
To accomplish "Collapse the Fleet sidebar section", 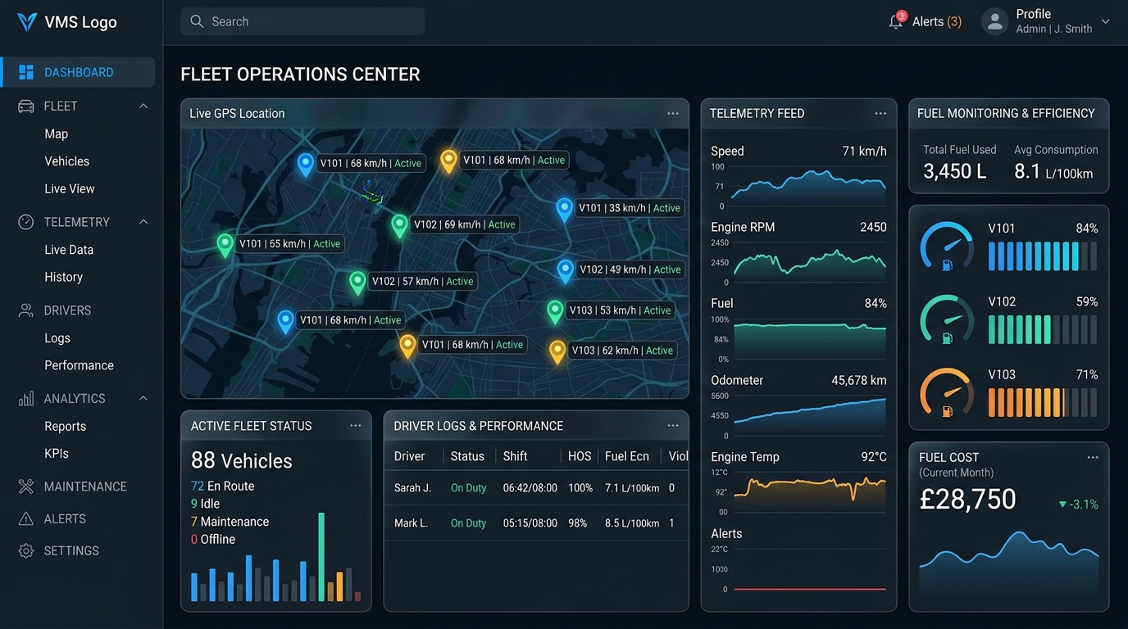I will point(143,106).
